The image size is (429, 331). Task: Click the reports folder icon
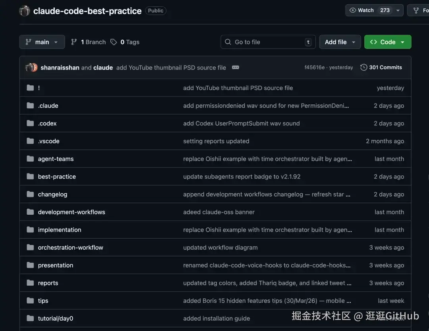point(30,283)
